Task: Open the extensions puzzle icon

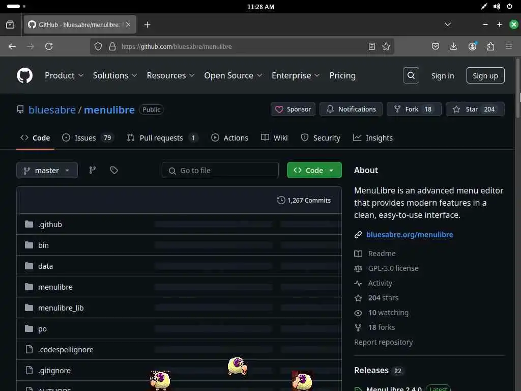Action: pos(490,46)
